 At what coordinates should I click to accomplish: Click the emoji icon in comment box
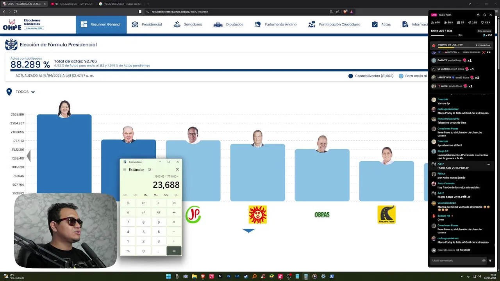tap(484, 261)
